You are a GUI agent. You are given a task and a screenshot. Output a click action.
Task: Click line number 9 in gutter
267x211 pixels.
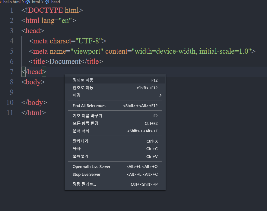[11, 92]
